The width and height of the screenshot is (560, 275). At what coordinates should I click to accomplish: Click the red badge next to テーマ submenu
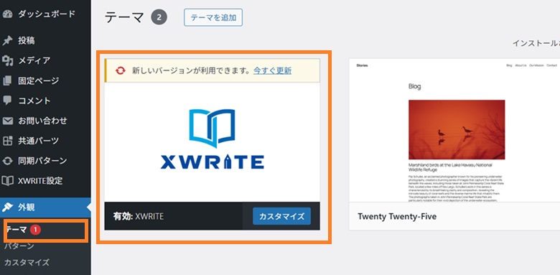coord(35,230)
